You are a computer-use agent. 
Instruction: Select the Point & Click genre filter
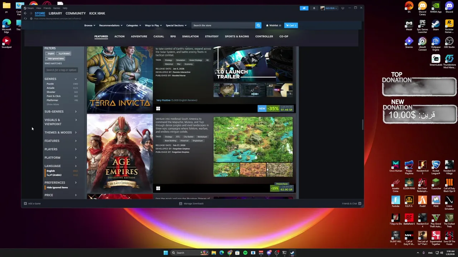(53, 96)
